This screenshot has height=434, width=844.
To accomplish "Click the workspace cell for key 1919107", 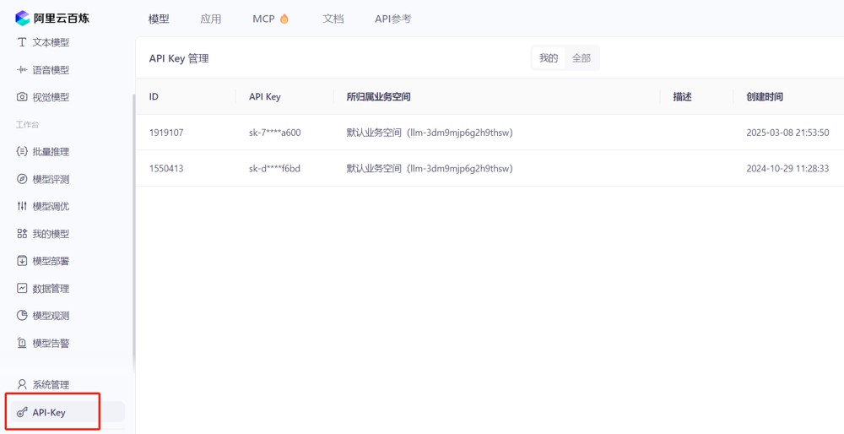I will 430,133.
